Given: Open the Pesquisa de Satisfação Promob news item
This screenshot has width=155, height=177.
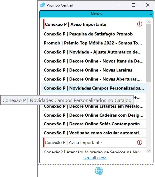Looking at the screenshot, I should 94,34.
